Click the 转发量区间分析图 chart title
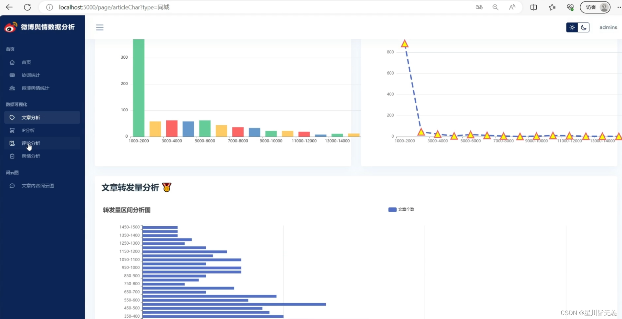 [127, 210]
